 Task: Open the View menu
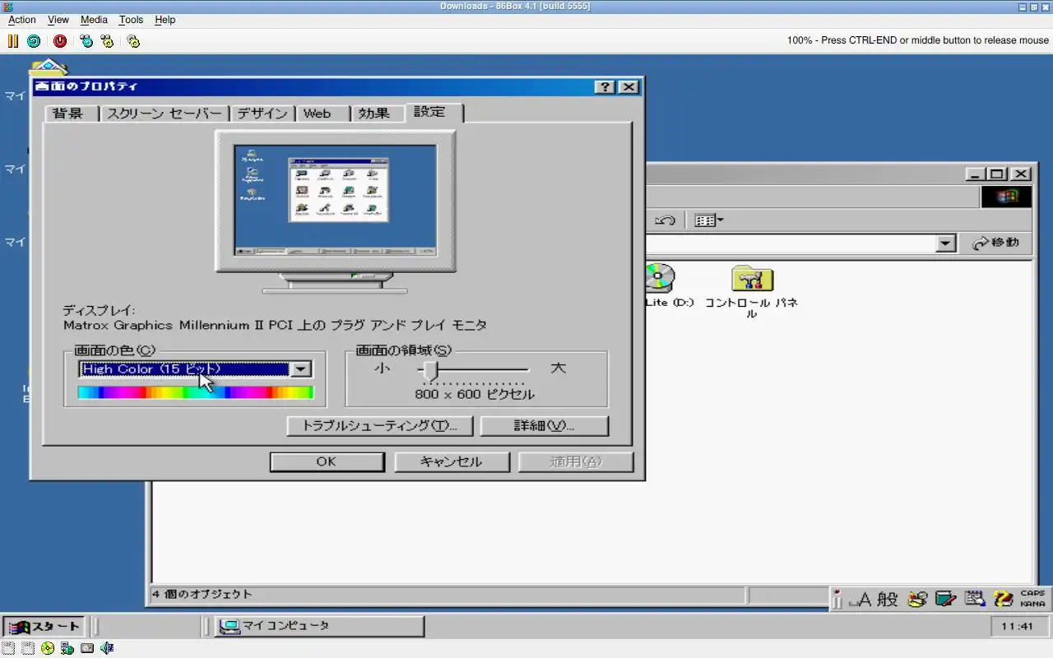58,20
